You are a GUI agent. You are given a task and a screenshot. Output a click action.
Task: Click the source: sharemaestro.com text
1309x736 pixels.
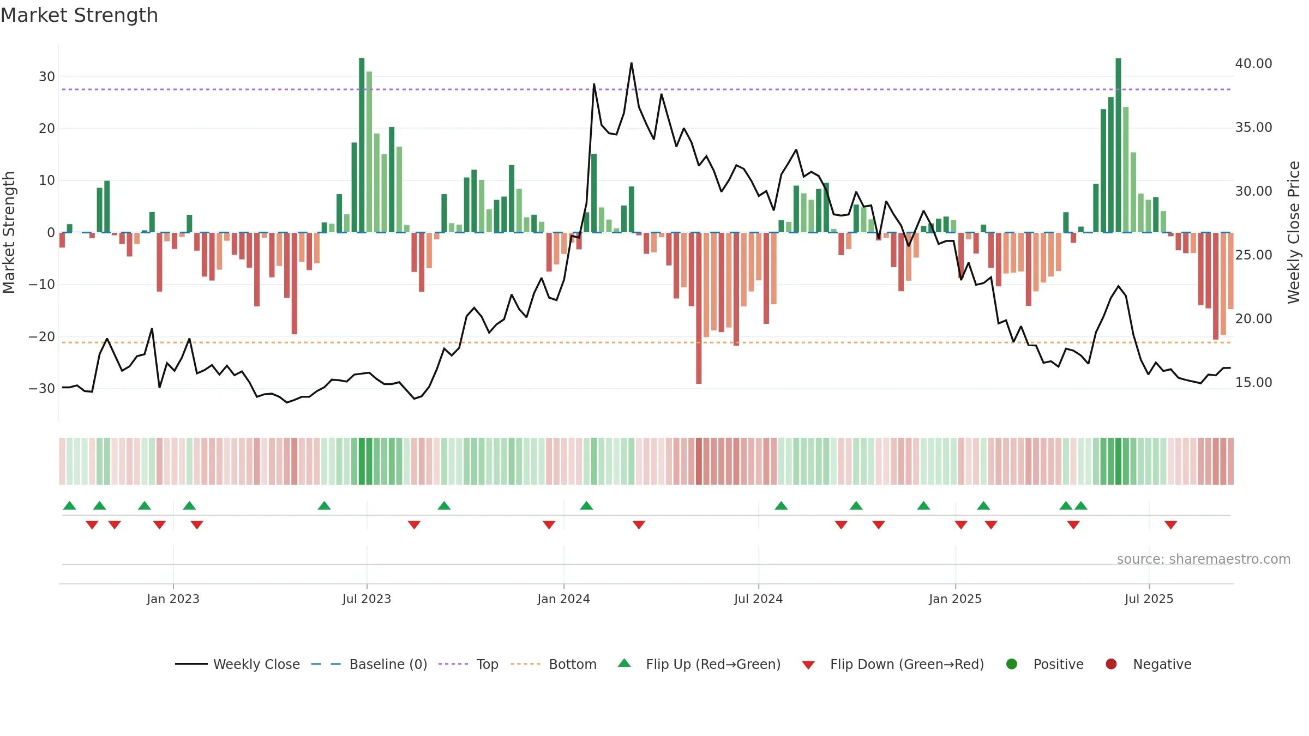[x=1204, y=559]
